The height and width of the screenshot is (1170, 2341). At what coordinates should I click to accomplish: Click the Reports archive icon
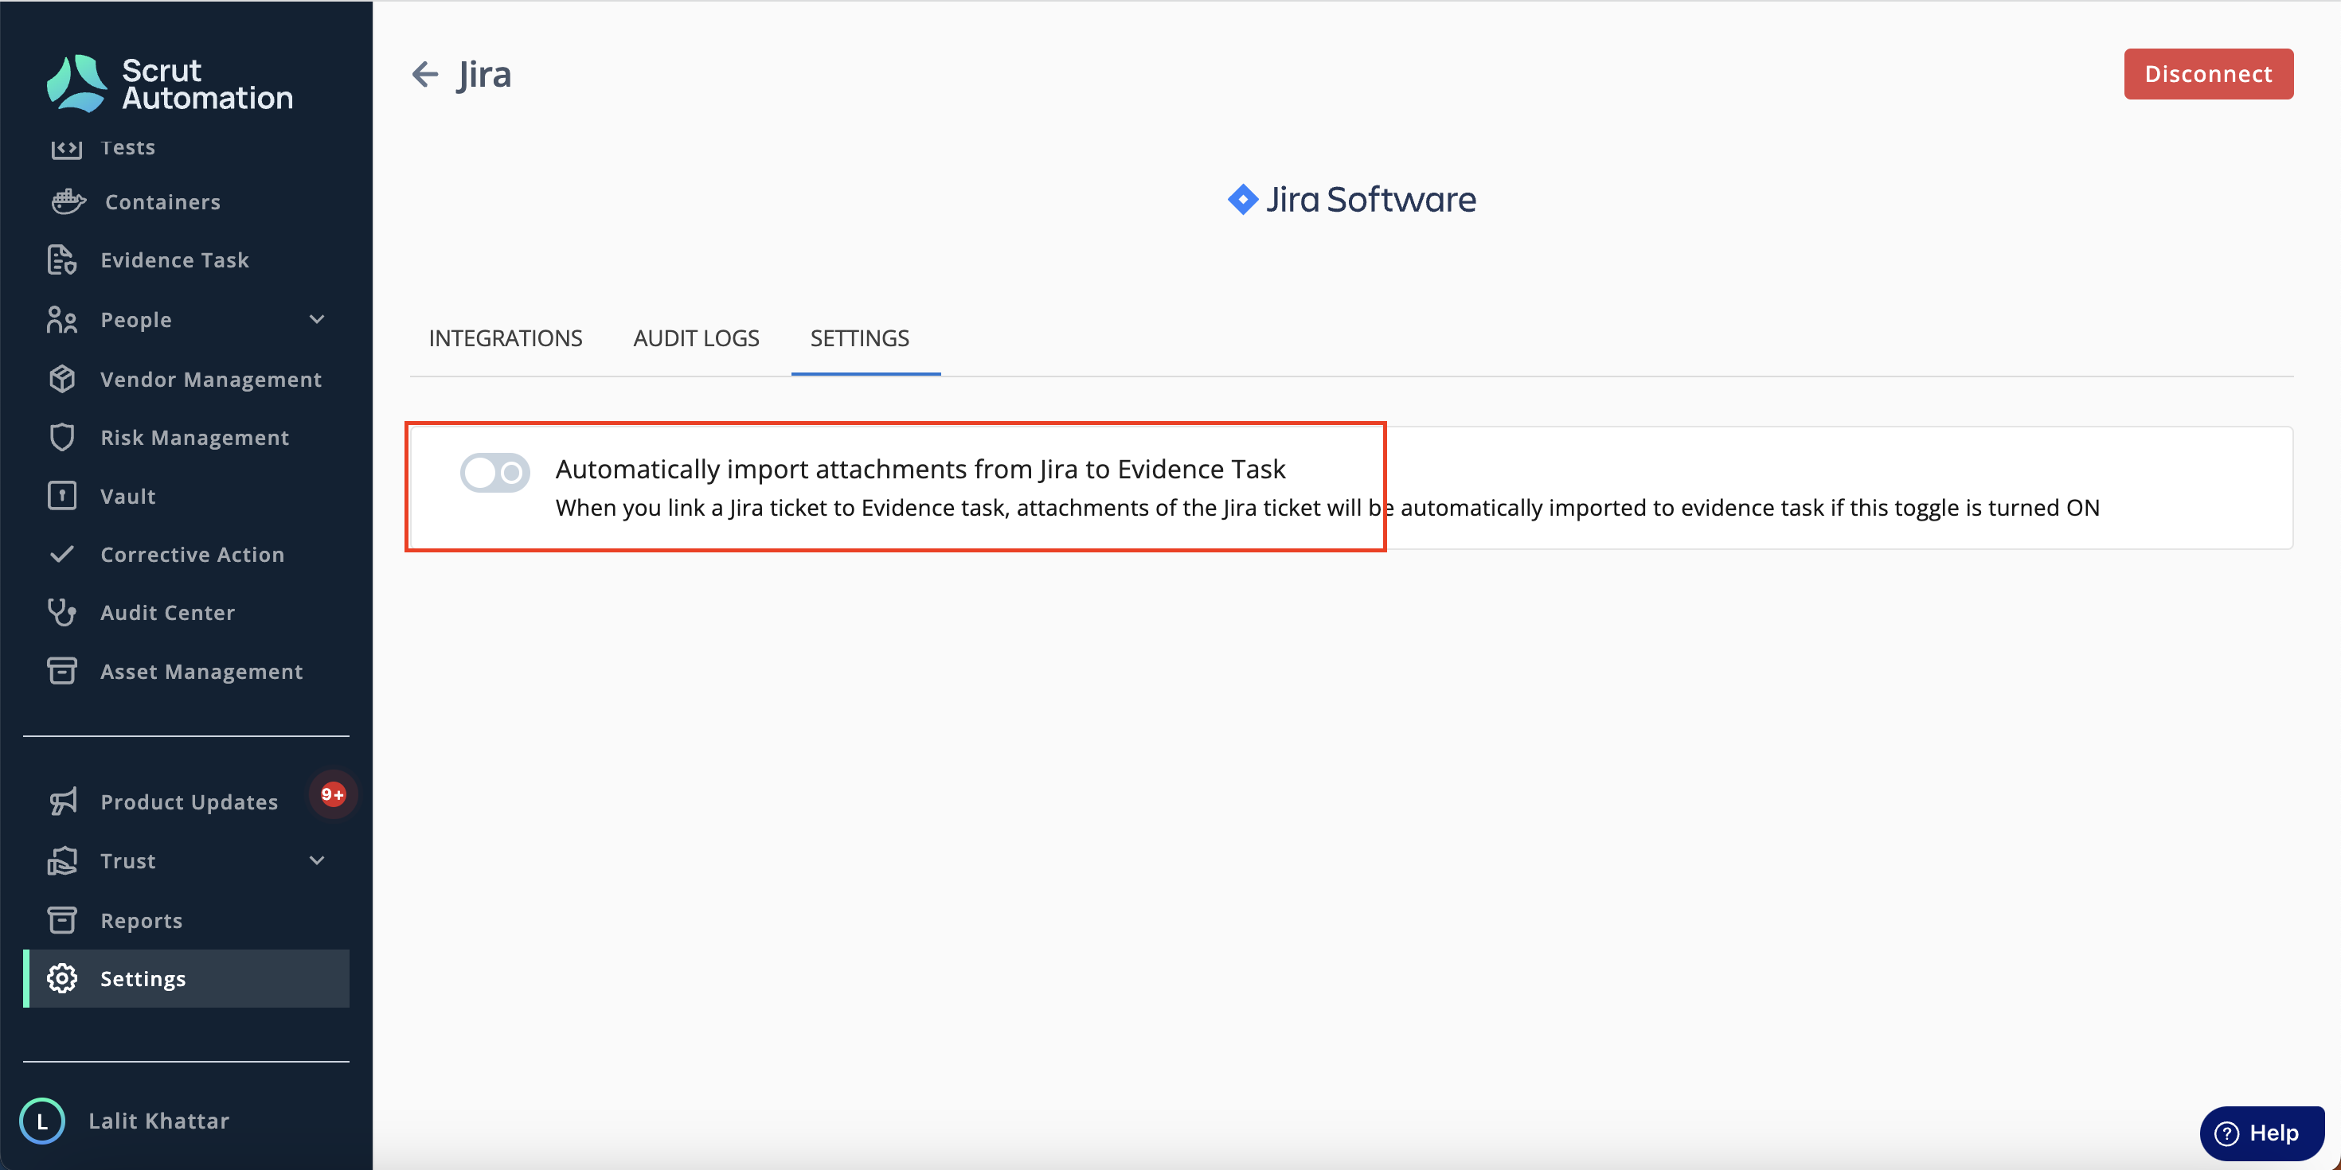click(62, 920)
